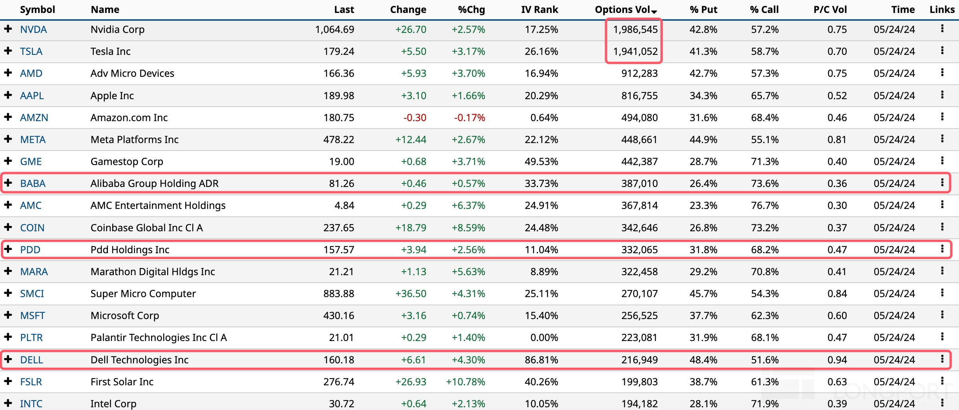Image resolution: width=959 pixels, height=410 pixels.
Task: Sort table by IV Rank header
Action: click(x=539, y=10)
